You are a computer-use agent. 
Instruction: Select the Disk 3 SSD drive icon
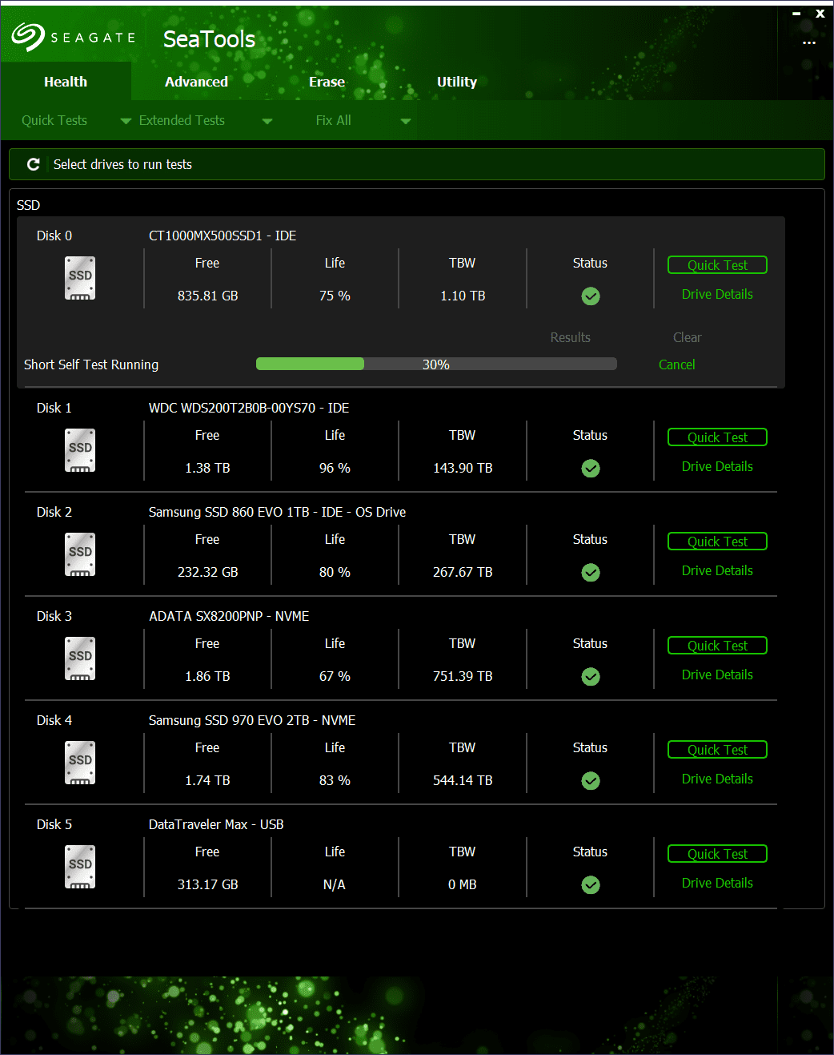[x=80, y=658]
